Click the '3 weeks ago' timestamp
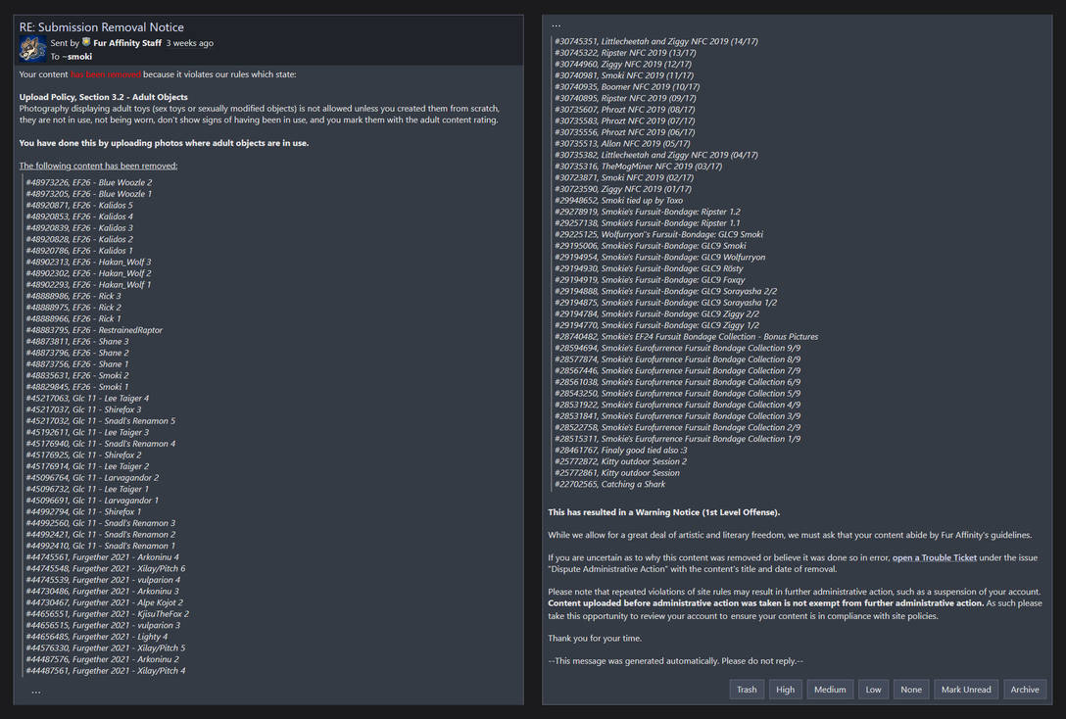The height and width of the screenshot is (719, 1066). 189,43
